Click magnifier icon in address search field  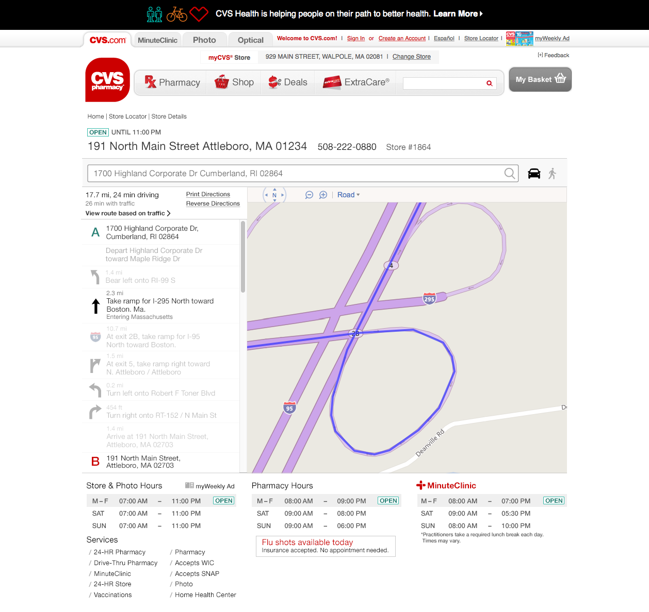510,174
